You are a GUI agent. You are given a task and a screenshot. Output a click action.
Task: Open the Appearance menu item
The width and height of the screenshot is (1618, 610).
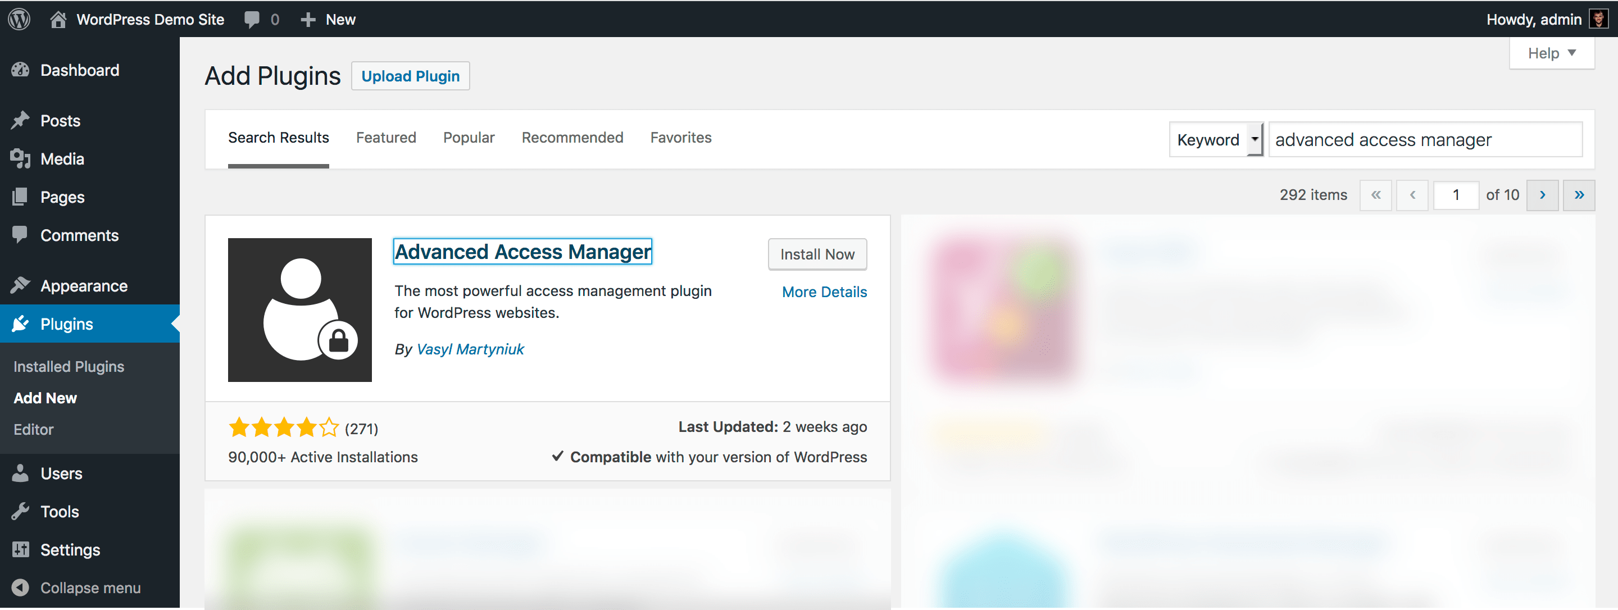(84, 285)
